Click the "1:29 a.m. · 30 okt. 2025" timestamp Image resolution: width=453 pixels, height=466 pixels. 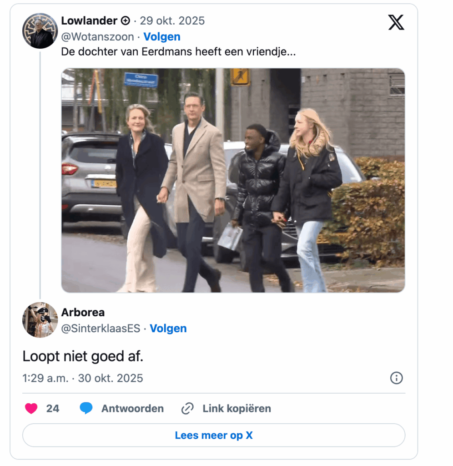[83, 378]
